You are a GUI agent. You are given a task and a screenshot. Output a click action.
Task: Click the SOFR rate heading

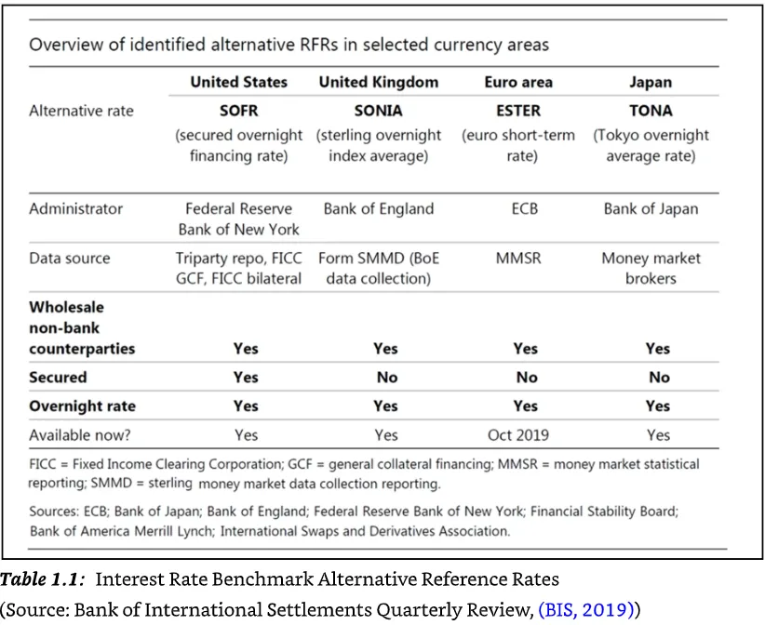coord(238,111)
